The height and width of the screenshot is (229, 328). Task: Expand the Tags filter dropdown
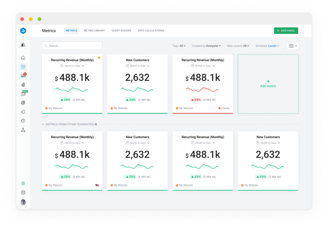[179, 46]
